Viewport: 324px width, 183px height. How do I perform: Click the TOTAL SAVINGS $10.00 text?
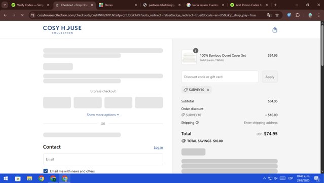(x=205, y=141)
